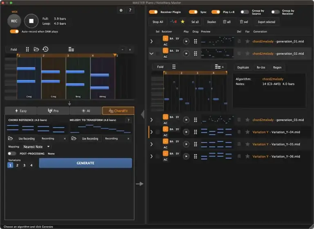Expand generation_01.mid row
Viewport: 314px width, 229px height.
pos(152,41)
